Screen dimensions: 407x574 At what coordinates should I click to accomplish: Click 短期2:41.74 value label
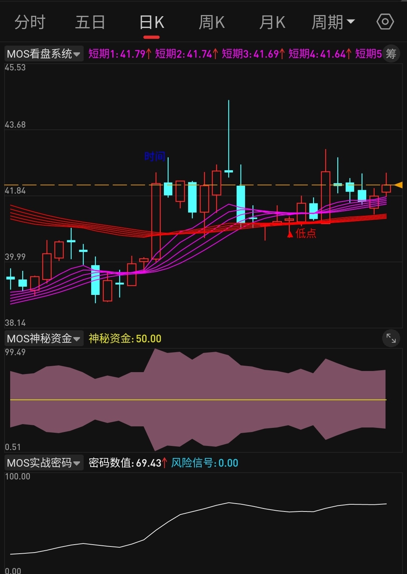click(x=187, y=54)
